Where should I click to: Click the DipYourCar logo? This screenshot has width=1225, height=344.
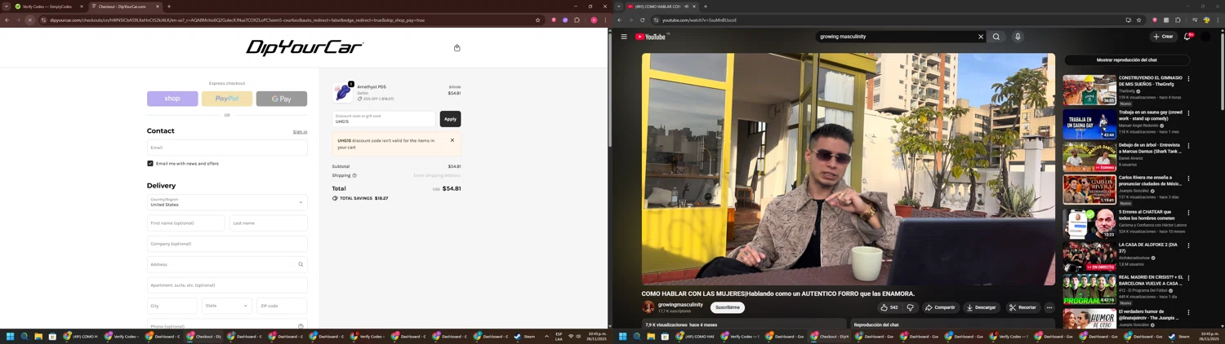point(305,48)
